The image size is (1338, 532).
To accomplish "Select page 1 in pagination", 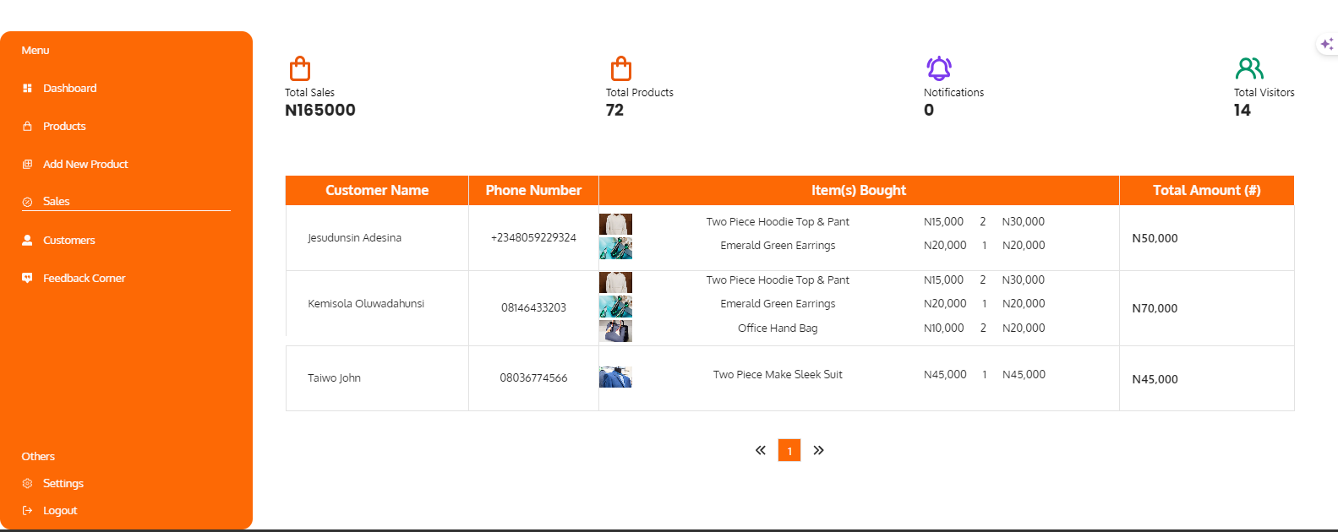I will click(x=789, y=450).
